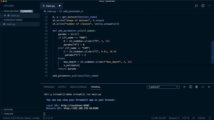Click Ln 40, Col 20 in status bar
The height and width of the screenshot is (120, 214).
click(158, 118)
